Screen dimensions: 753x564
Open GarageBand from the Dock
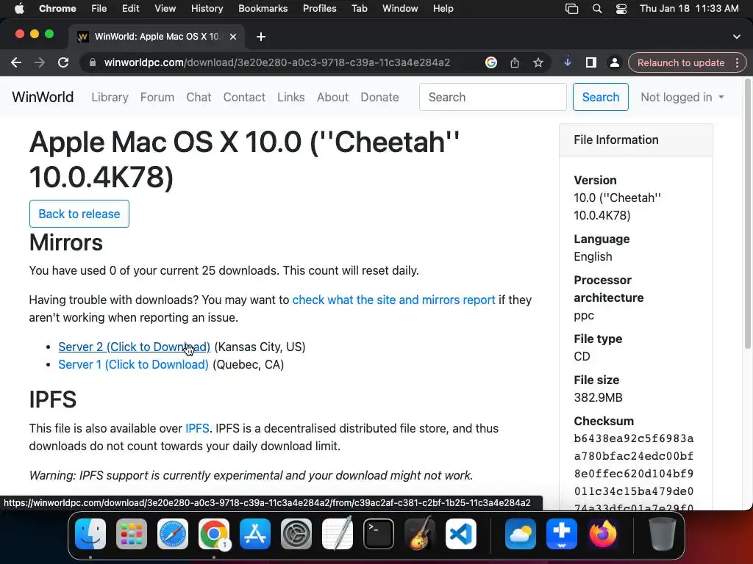[420, 534]
